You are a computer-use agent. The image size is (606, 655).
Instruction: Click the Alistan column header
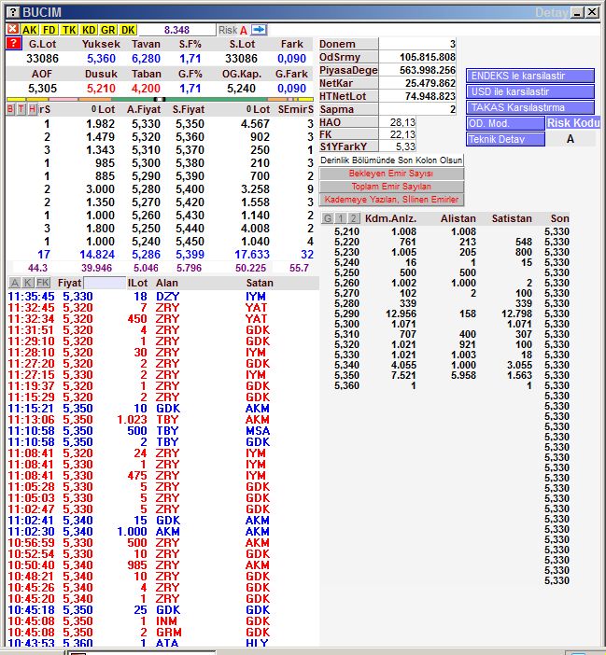(458, 218)
